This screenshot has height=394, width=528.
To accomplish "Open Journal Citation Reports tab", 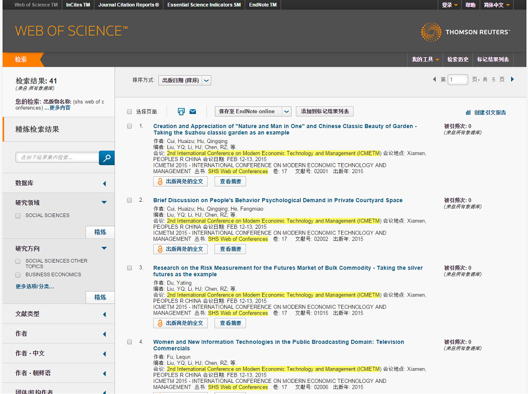I will pyautogui.click(x=129, y=5).
